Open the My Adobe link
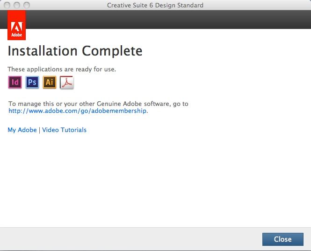311x251 pixels. [x=22, y=130]
